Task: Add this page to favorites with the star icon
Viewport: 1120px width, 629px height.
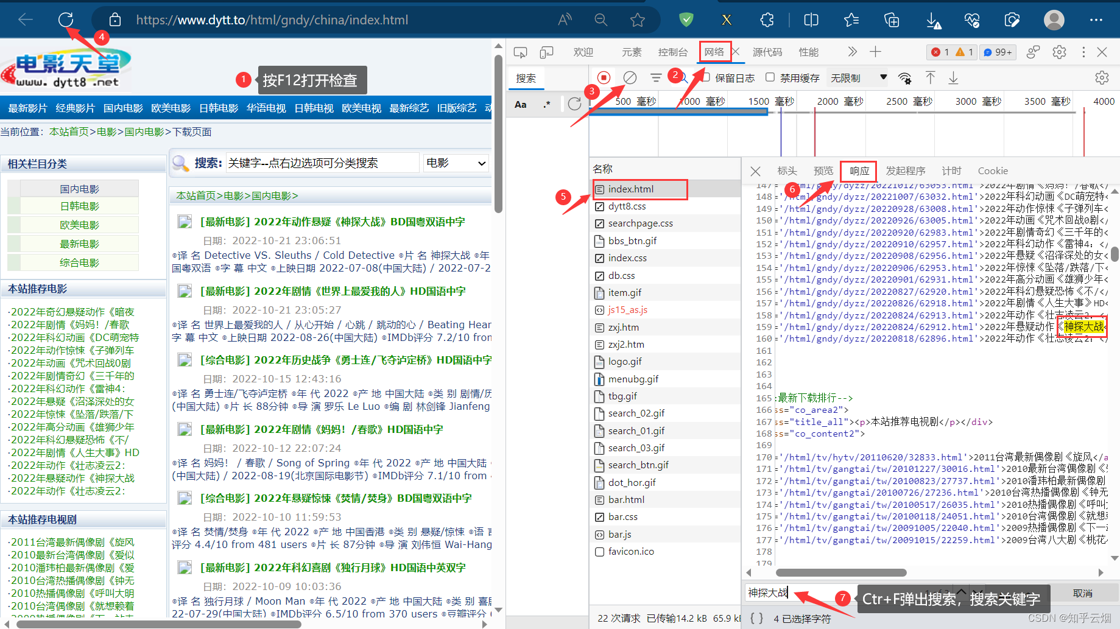Action: pos(638,20)
